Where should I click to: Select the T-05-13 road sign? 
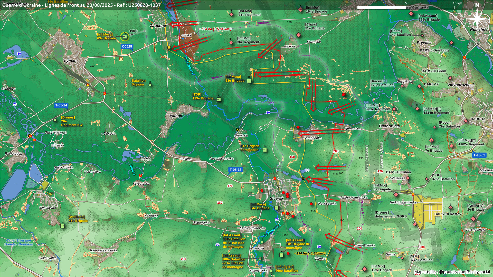235,170
